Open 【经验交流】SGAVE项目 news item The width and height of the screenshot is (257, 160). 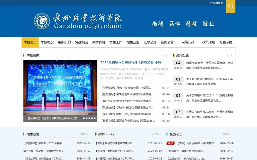[128, 121]
